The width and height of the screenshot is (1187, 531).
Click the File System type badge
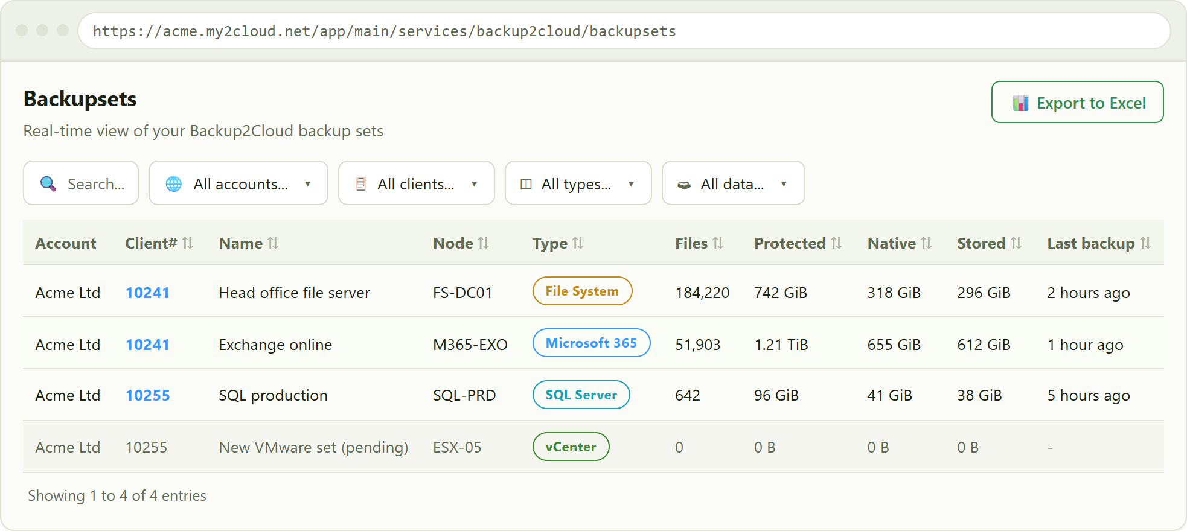coord(582,291)
